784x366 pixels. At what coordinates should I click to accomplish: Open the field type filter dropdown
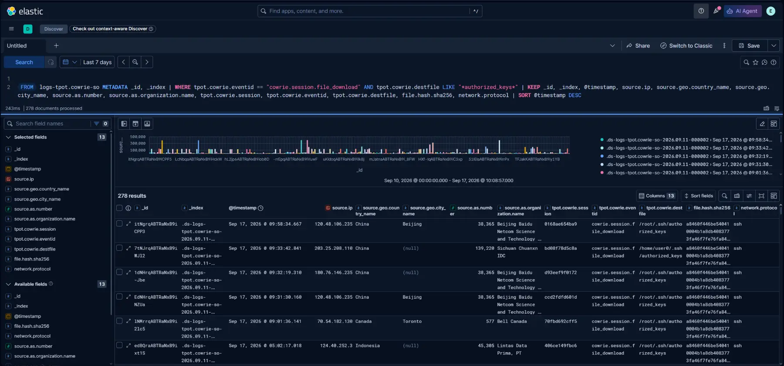[x=101, y=124]
